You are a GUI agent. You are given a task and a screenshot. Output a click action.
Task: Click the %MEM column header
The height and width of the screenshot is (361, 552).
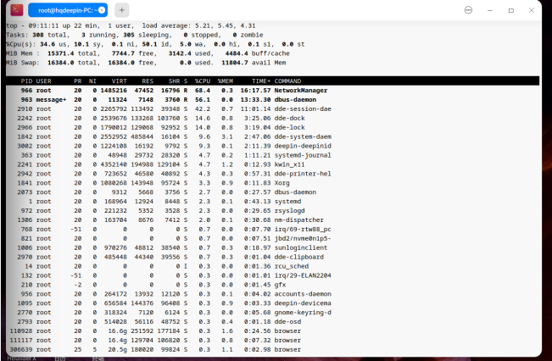tap(226, 81)
